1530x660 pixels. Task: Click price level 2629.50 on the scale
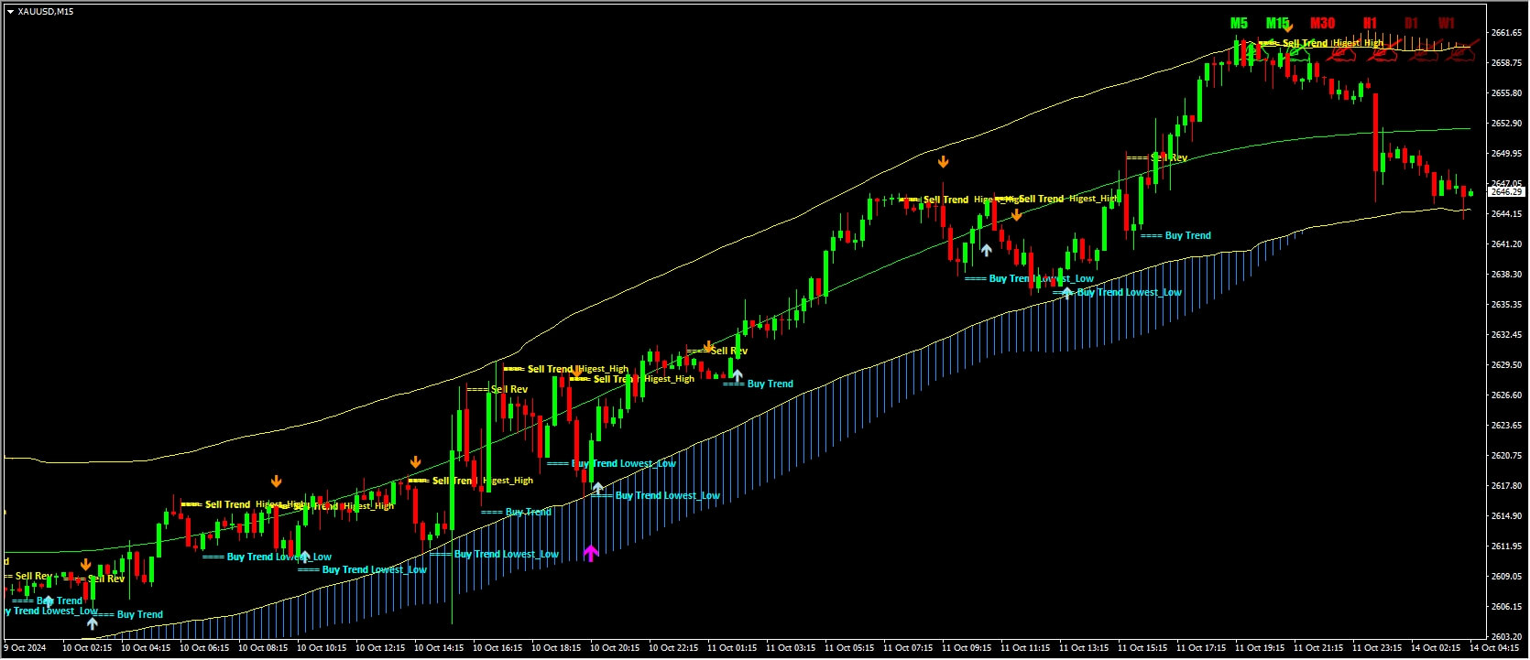pos(1506,365)
